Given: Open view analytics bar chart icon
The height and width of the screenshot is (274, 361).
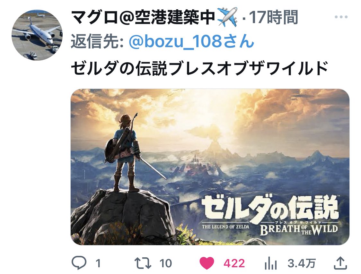Looking at the screenshot, I should point(270,263).
